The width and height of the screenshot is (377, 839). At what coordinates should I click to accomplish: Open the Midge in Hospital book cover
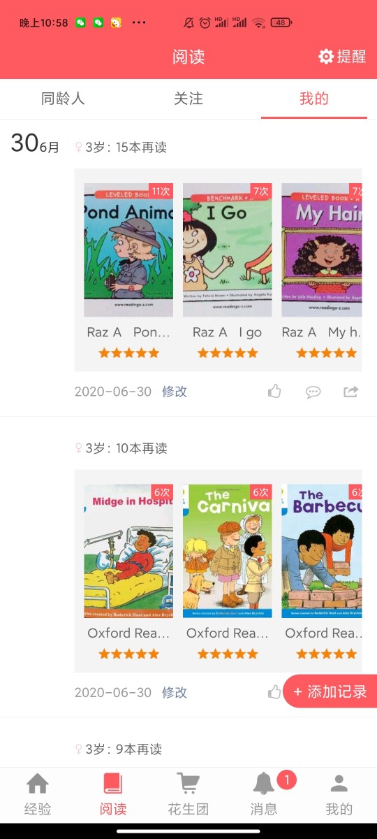[x=128, y=551]
